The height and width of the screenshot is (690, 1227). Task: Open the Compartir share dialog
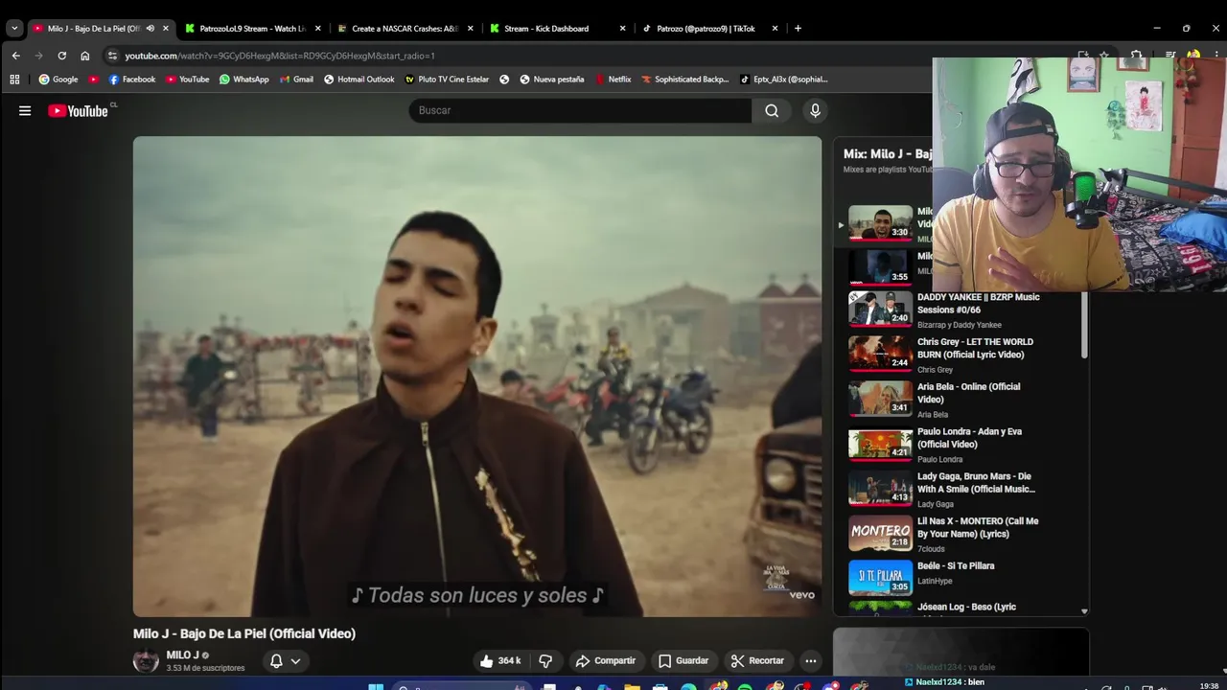(x=605, y=660)
